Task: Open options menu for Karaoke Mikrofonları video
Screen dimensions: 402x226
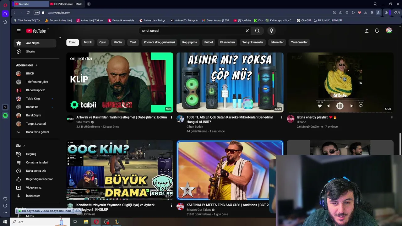Action: pos(281,118)
